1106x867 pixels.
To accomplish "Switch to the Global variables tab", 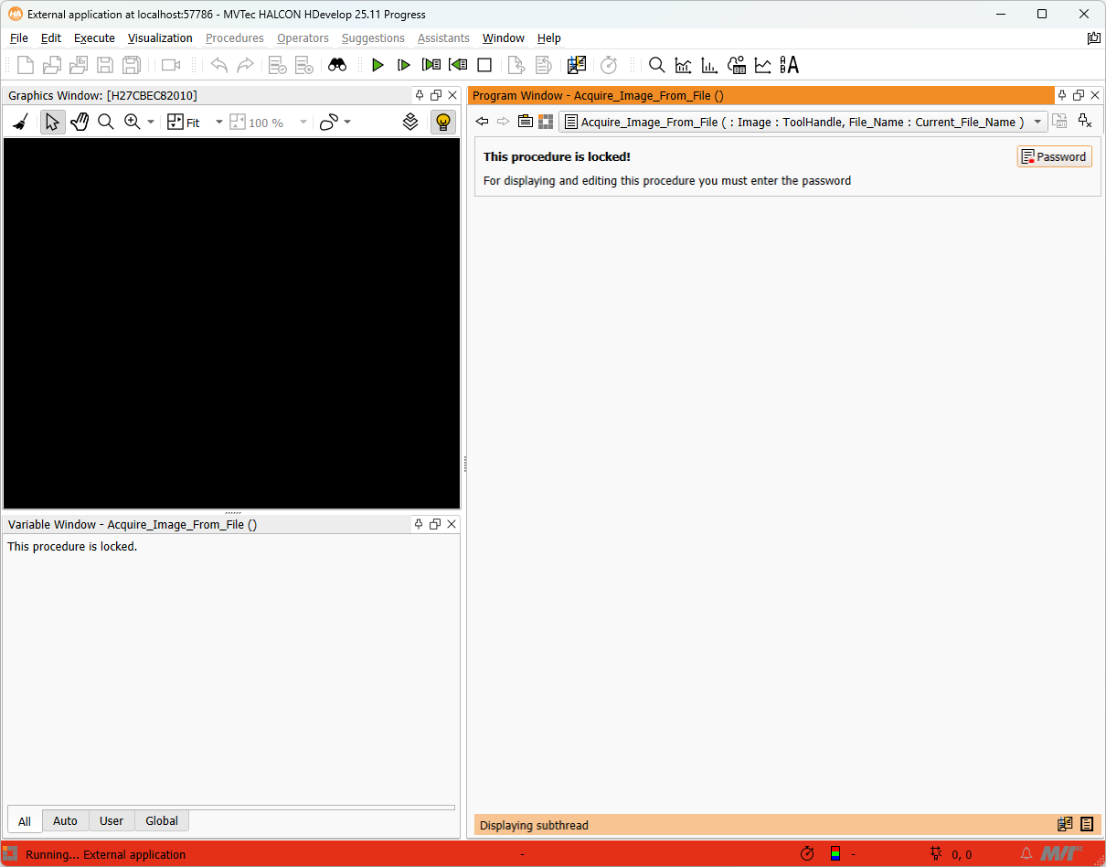I will click(162, 820).
